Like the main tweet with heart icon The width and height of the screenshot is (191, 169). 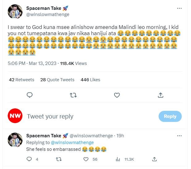click(117, 95)
